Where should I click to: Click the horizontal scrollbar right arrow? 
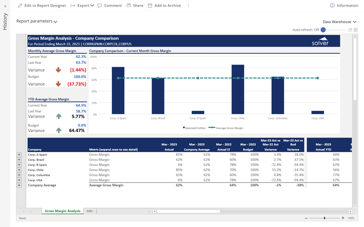click(350, 212)
